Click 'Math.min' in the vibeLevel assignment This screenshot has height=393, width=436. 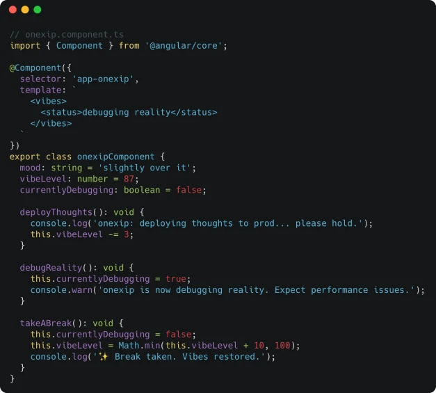139,346
